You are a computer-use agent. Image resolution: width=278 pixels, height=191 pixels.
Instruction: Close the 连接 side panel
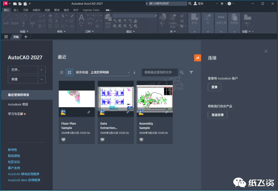266,51
